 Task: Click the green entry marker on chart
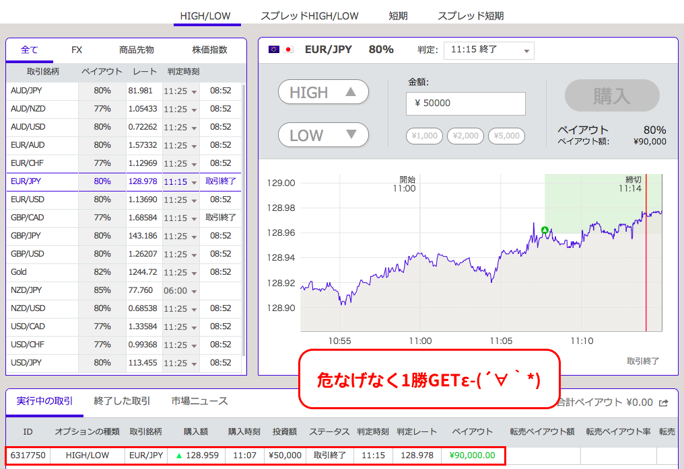(x=545, y=230)
